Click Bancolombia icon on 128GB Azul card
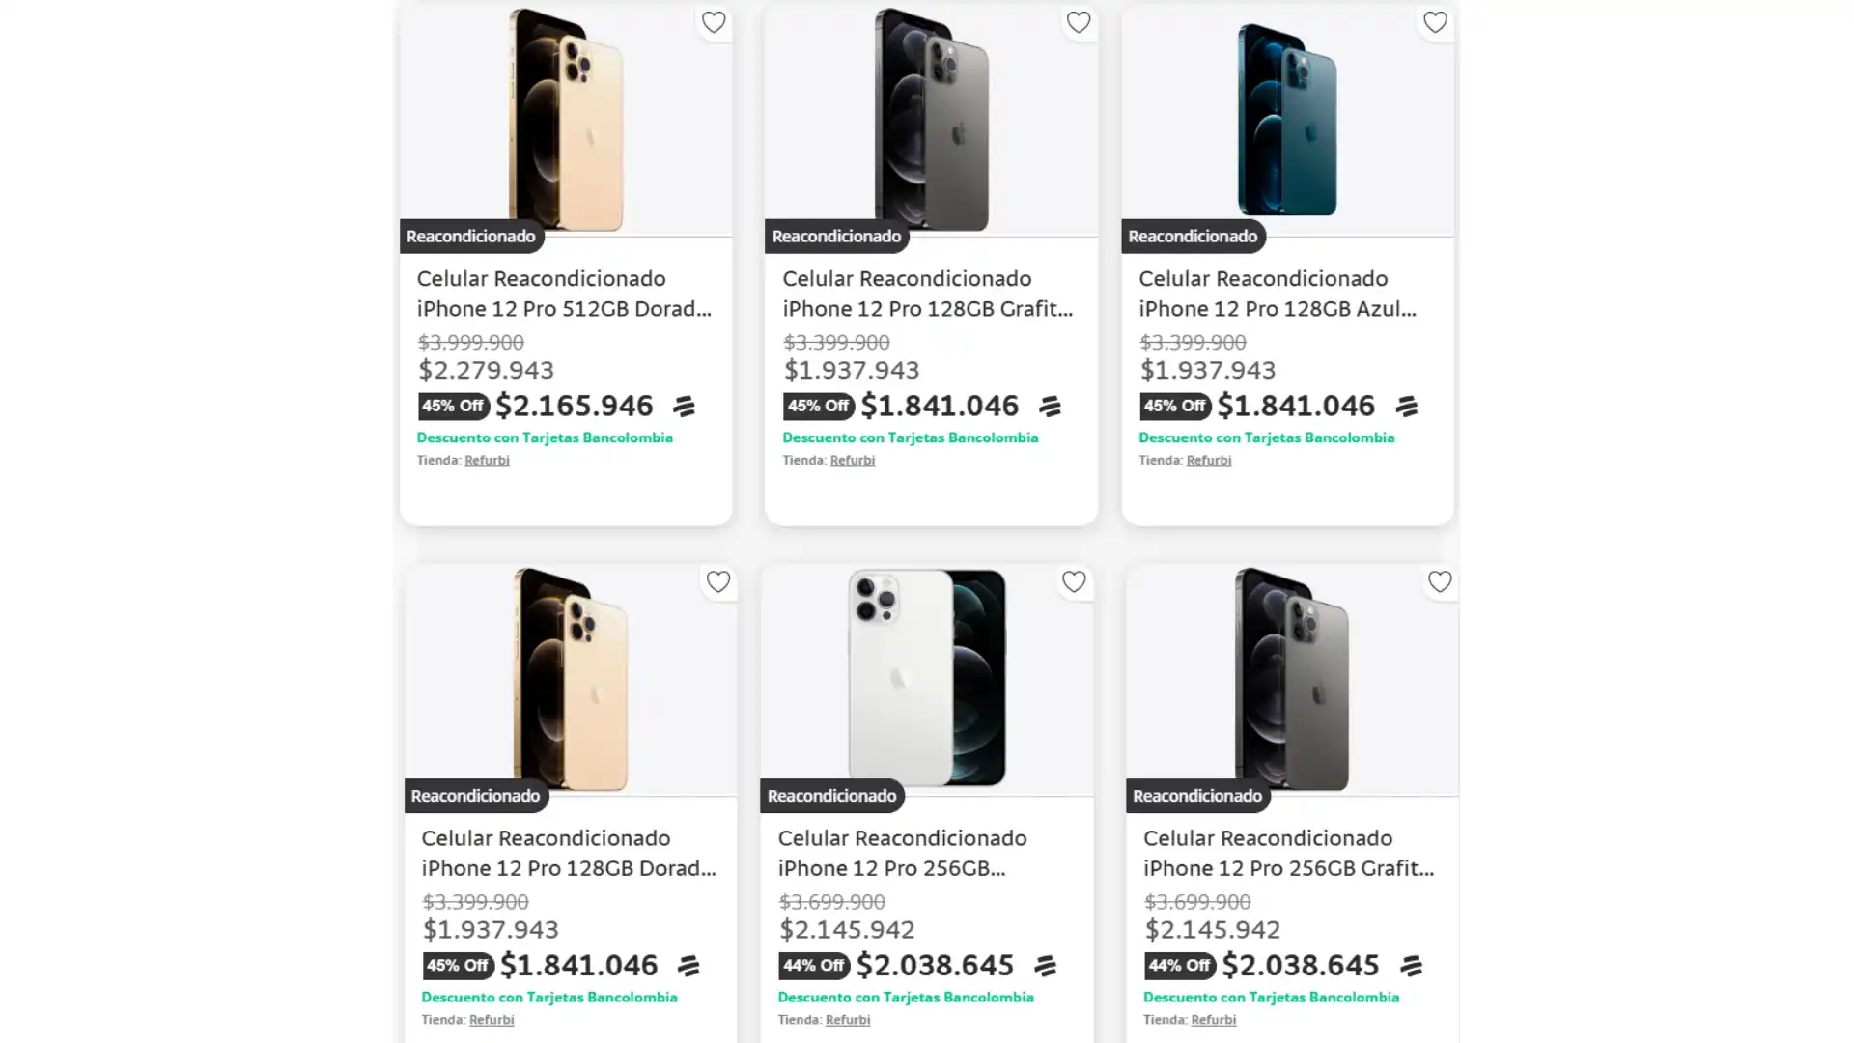This screenshot has width=1854, height=1043. (1406, 407)
